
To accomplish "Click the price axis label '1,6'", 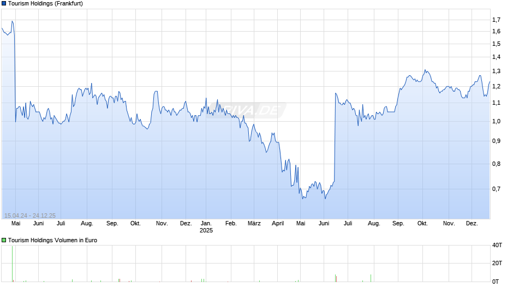I will [496, 32].
